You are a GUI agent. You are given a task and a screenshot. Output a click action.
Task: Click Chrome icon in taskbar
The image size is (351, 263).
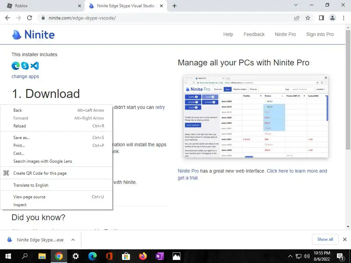[59, 256]
